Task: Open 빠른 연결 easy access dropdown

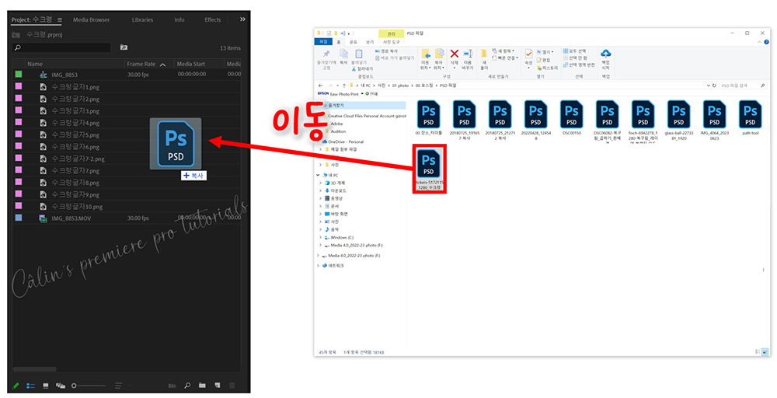Action: coord(504,58)
